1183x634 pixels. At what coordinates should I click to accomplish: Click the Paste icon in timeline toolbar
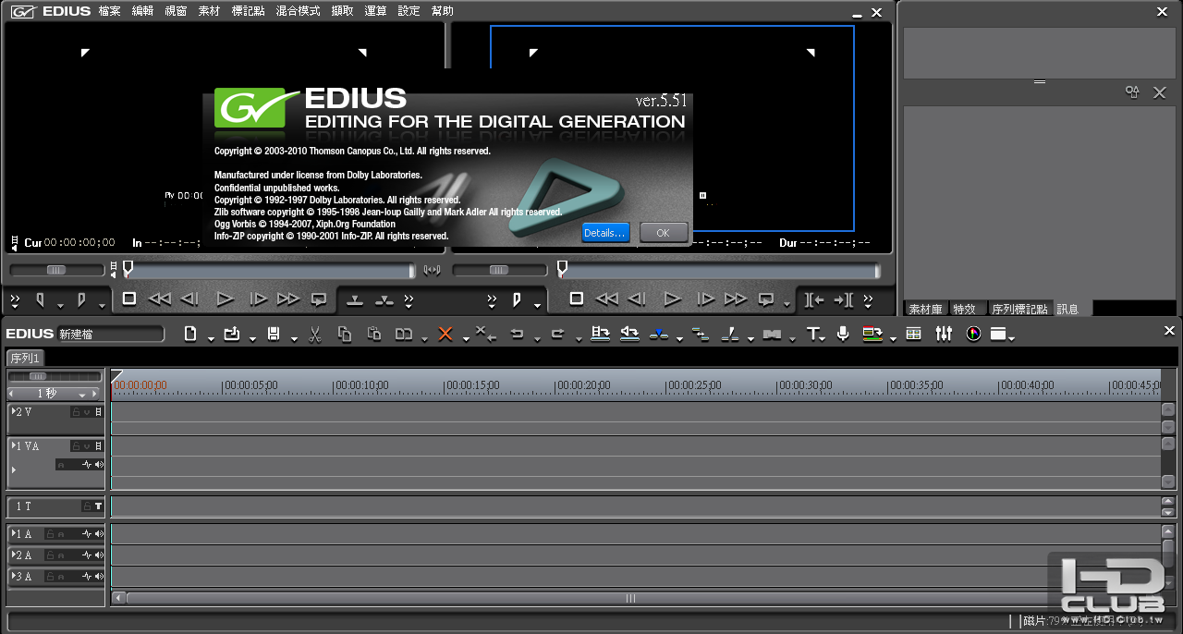tap(374, 334)
